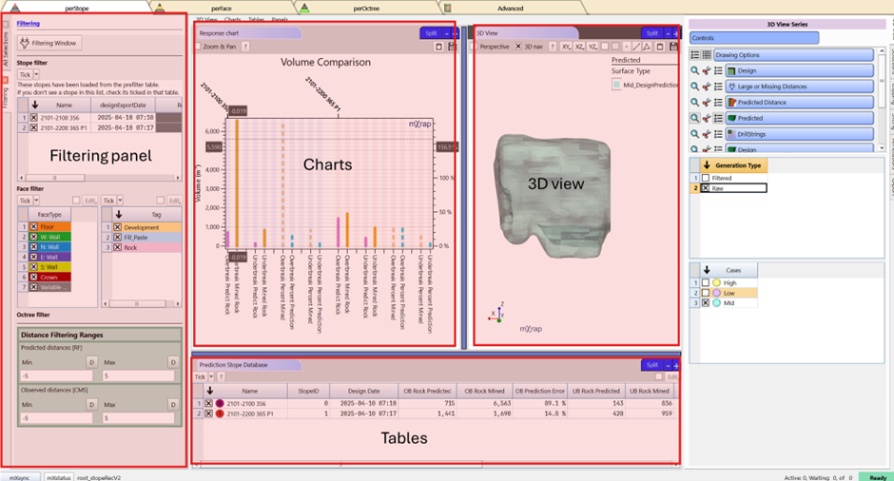Screen dimensions: 894x481
Task: Click the Low case color circle
Action: pyautogui.click(x=717, y=293)
